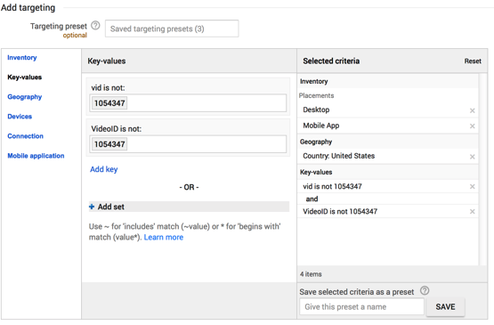Image resolution: width=494 pixels, height=325 pixels.
Task: Open the Inventory targeting section
Action: pos(22,57)
